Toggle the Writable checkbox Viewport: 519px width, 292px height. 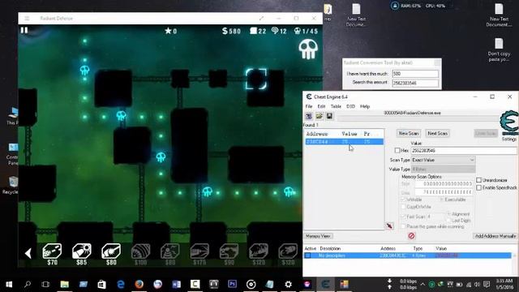[403, 200]
